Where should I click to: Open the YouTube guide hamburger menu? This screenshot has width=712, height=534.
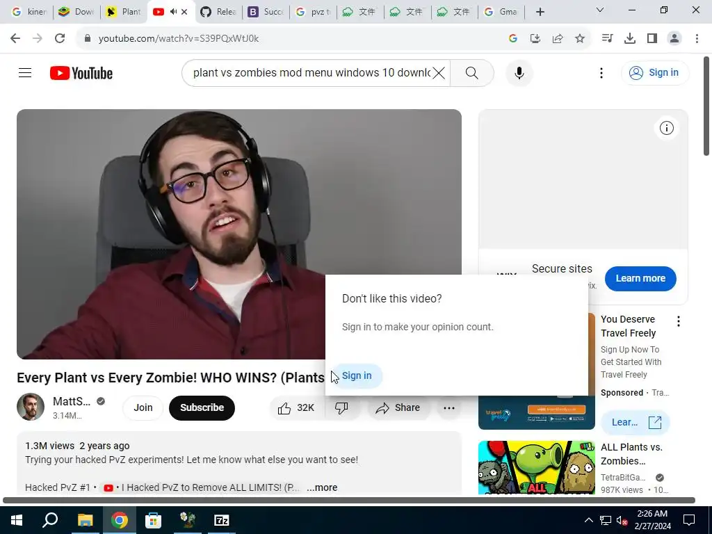point(25,72)
